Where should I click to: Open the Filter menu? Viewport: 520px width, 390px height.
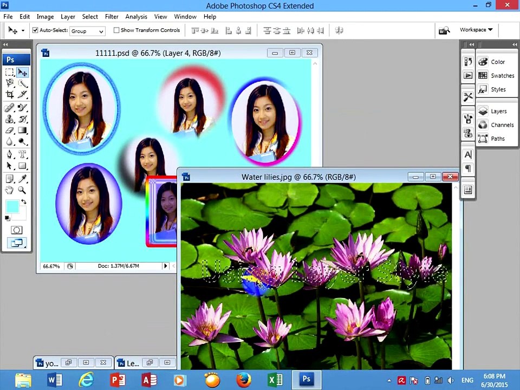[x=112, y=17]
